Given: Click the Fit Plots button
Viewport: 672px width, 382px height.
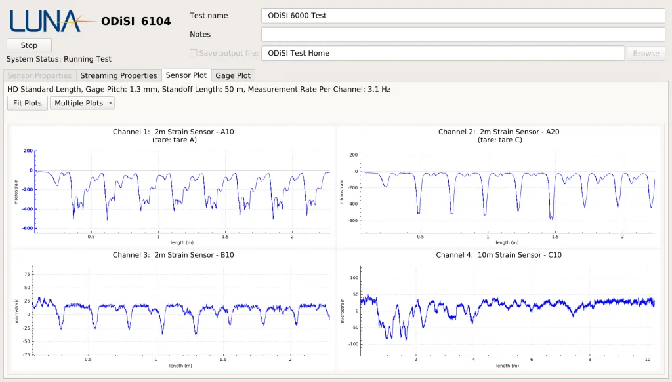Looking at the screenshot, I should (x=28, y=103).
